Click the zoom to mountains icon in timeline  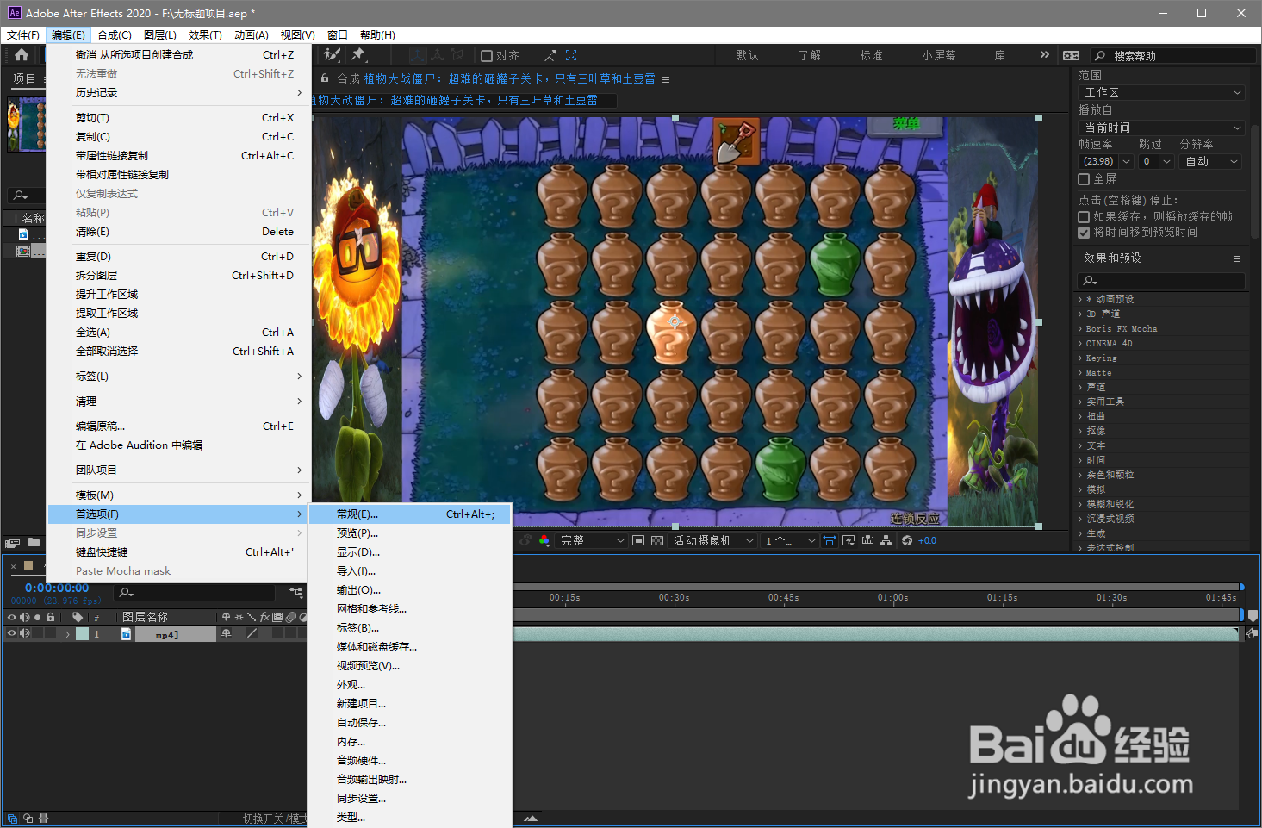point(531,819)
